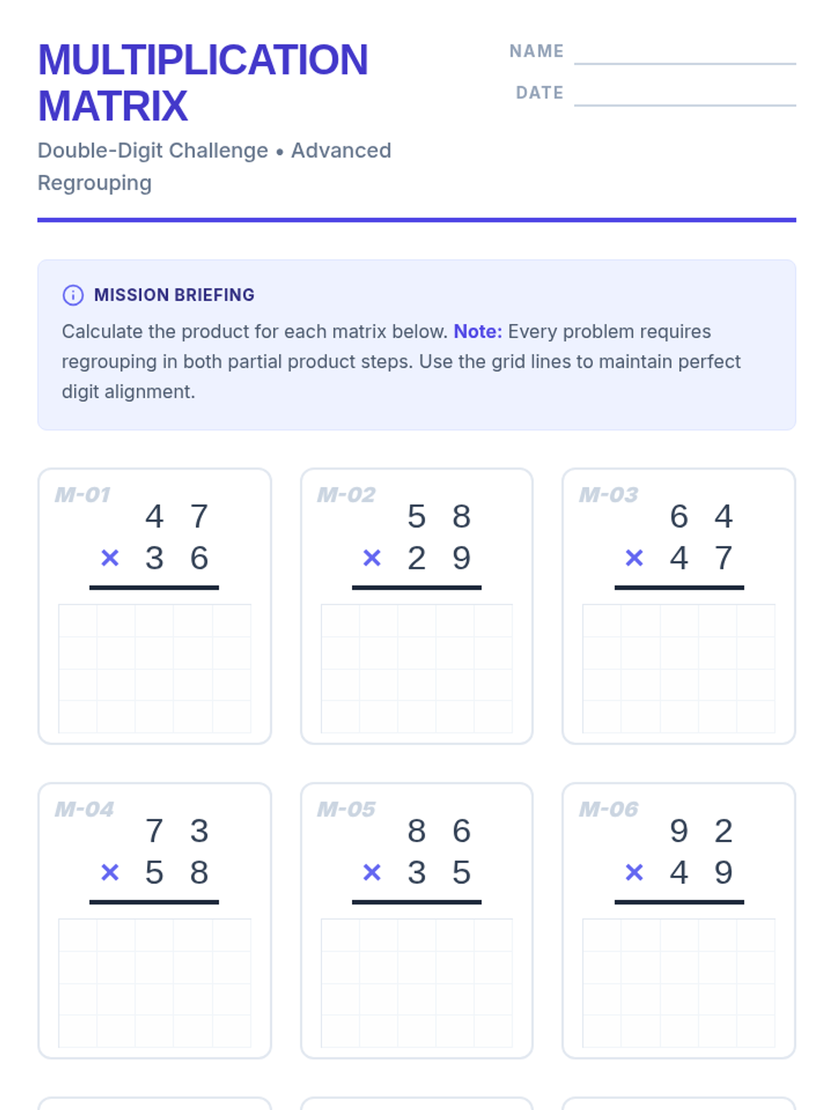
Task: Click the highlighted "Note:" text
Action: click(x=478, y=332)
